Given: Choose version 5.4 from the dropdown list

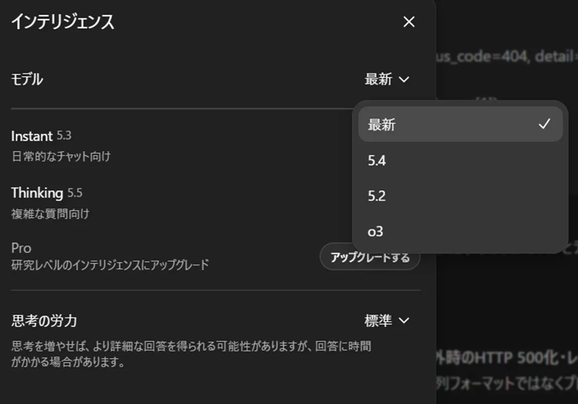Looking at the screenshot, I should (x=461, y=160).
